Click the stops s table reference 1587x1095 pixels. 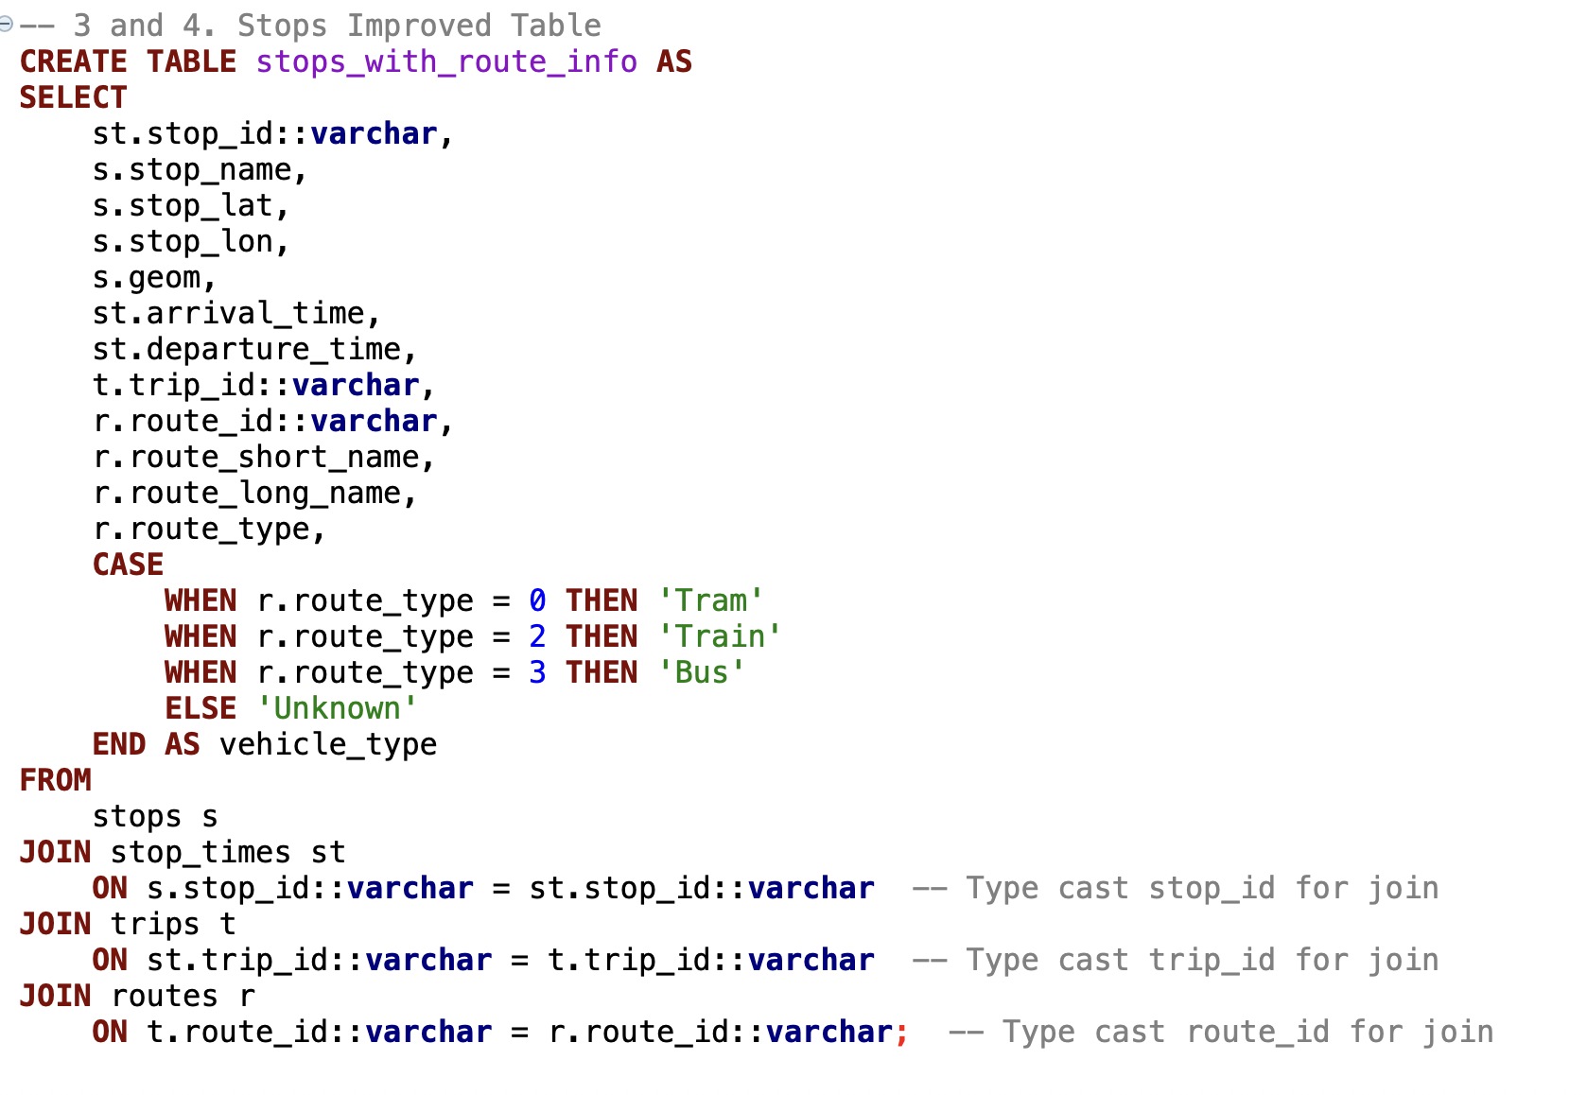[155, 816]
